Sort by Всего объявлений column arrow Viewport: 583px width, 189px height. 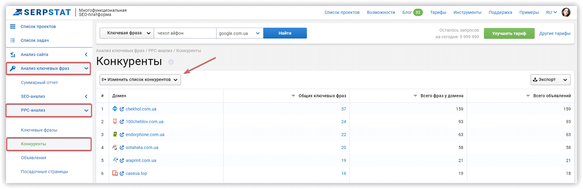[x=528, y=96]
